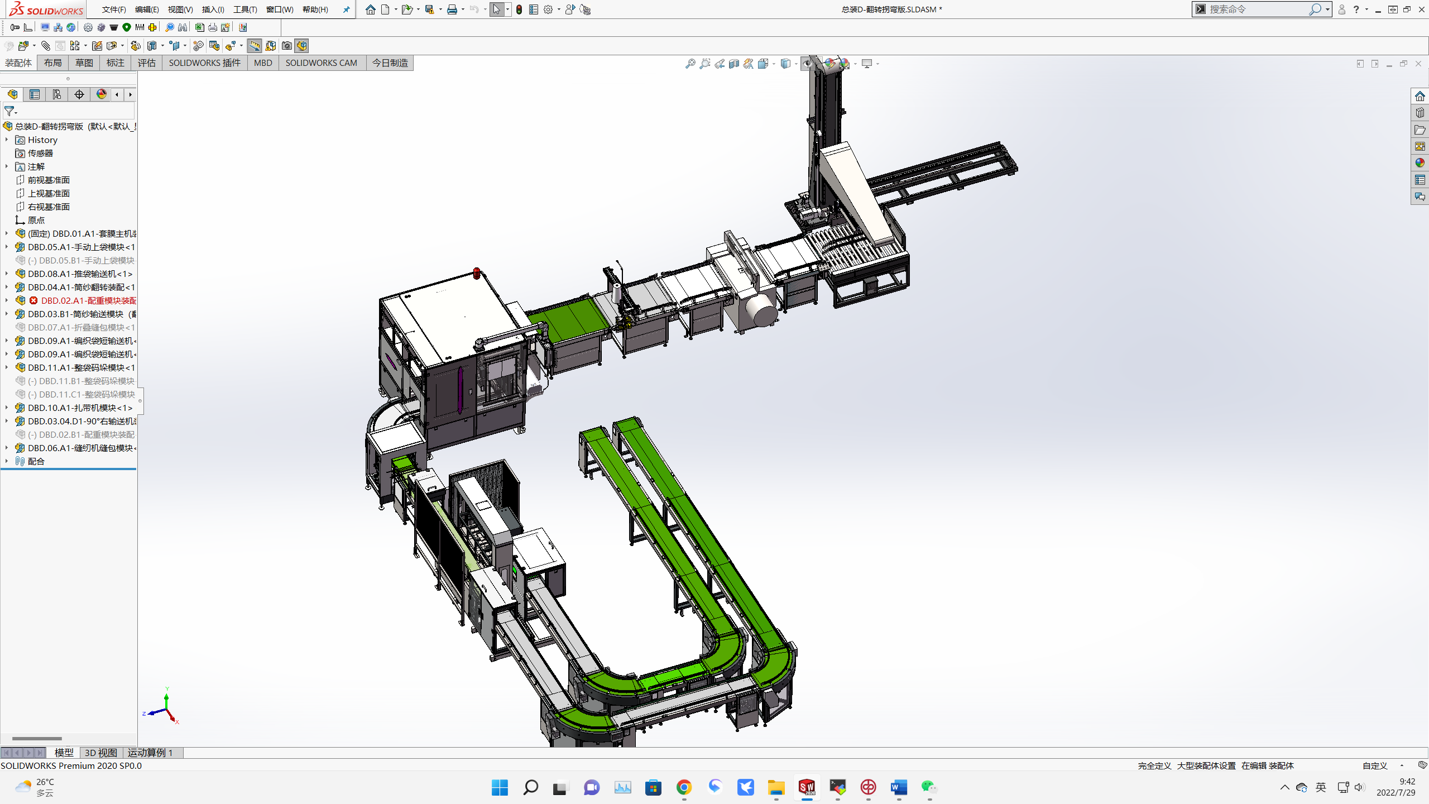This screenshot has height=804, width=1429.
Task: Click the 自定义 status bar button
Action: click(x=1375, y=765)
